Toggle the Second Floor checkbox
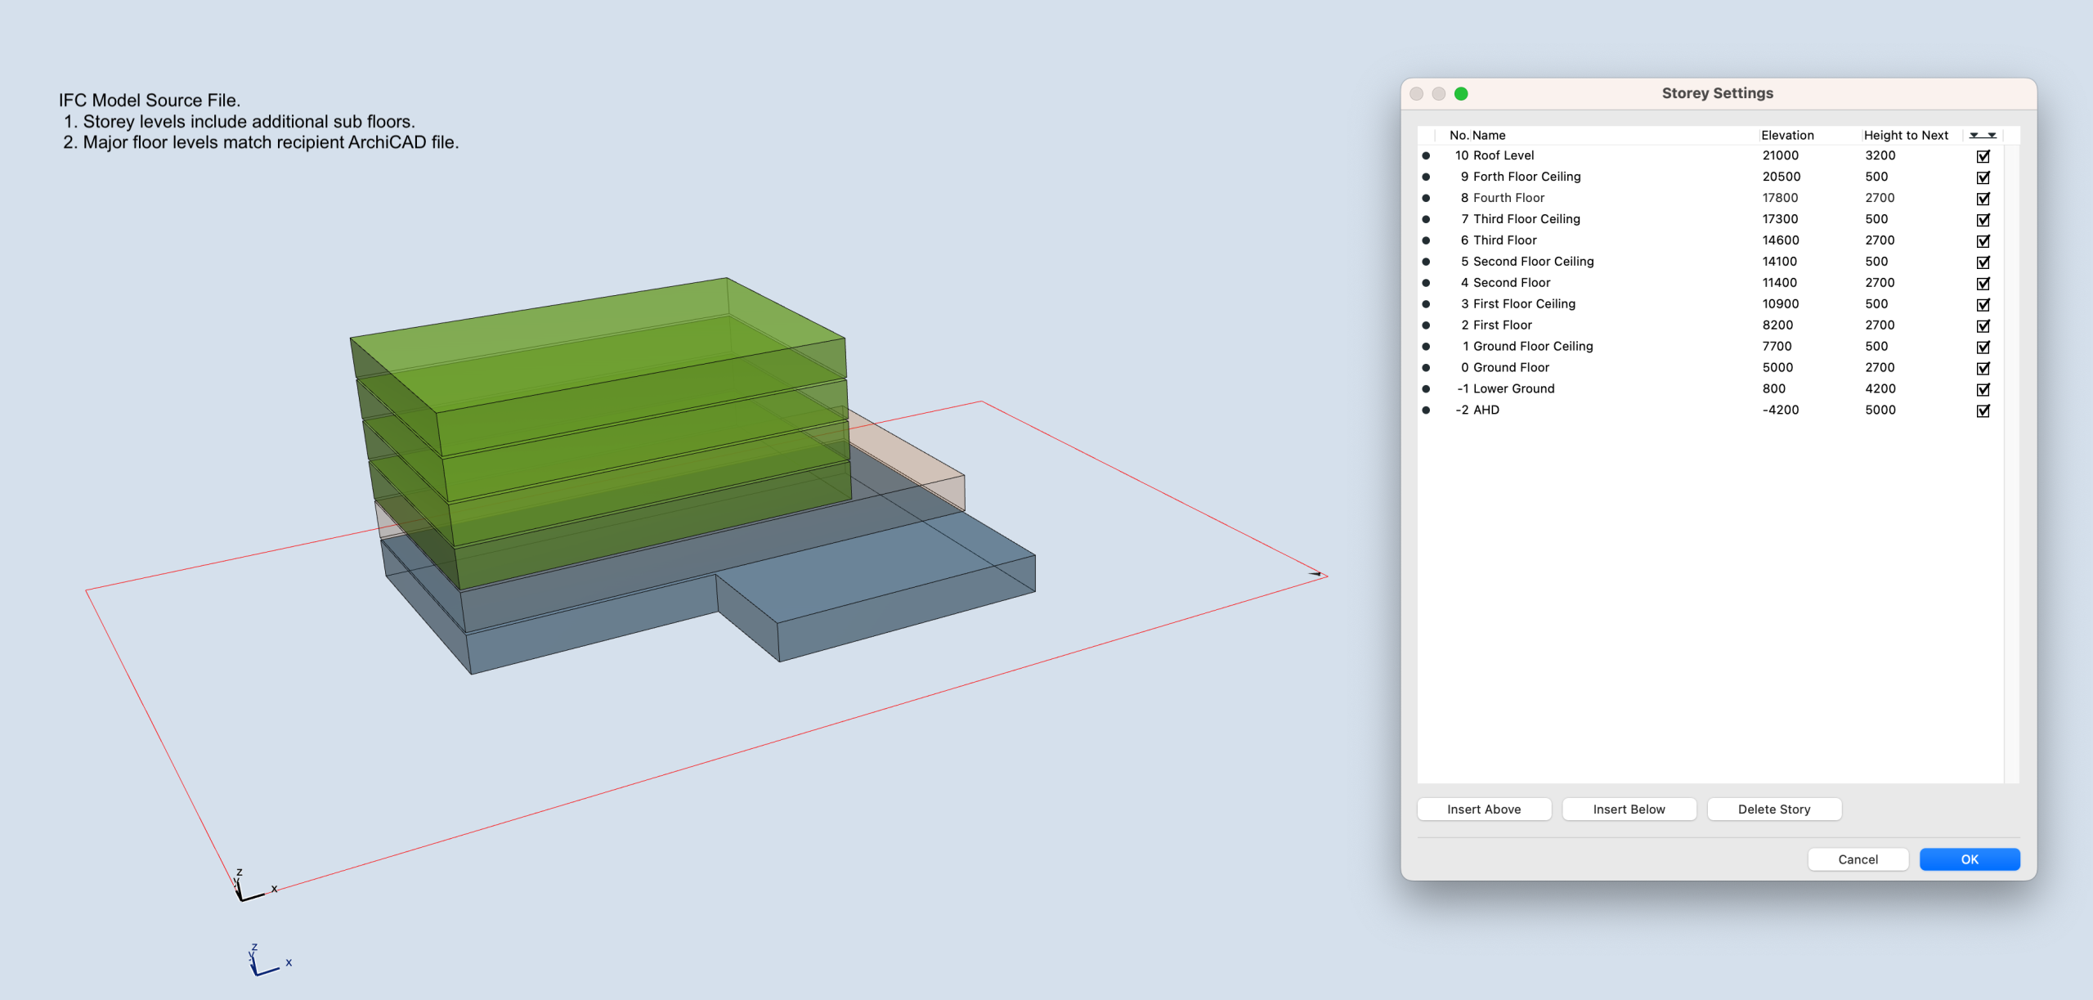The height and width of the screenshot is (1000, 2093). point(1983,284)
